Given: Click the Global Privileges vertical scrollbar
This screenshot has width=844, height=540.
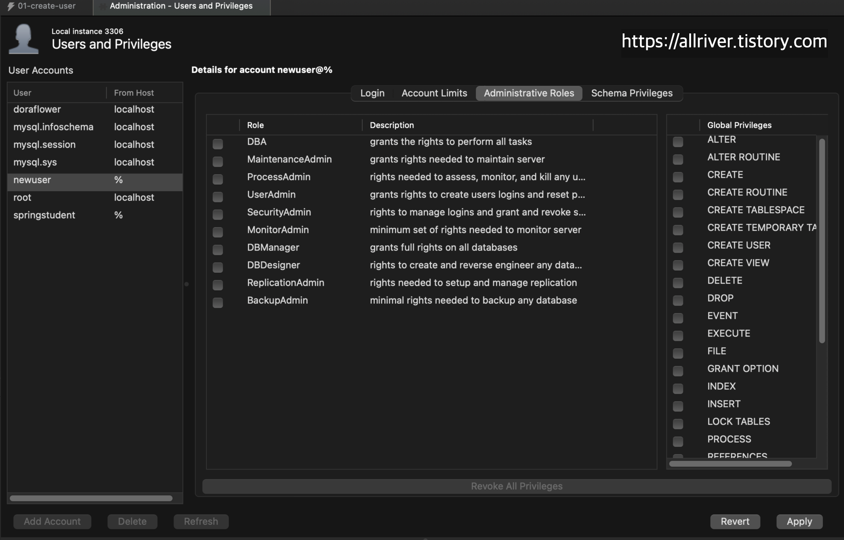Looking at the screenshot, I should click(x=822, y=241).
